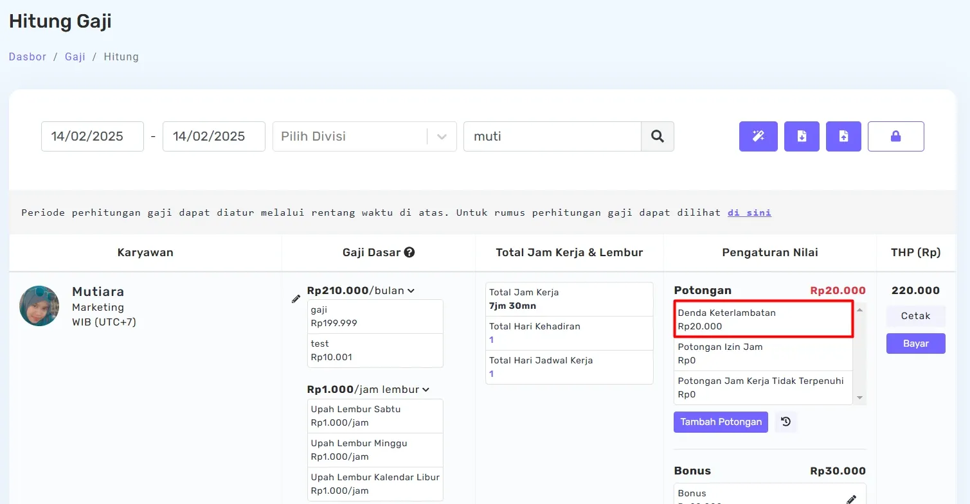Edit the Bonus entry with pencil icon

851,499
